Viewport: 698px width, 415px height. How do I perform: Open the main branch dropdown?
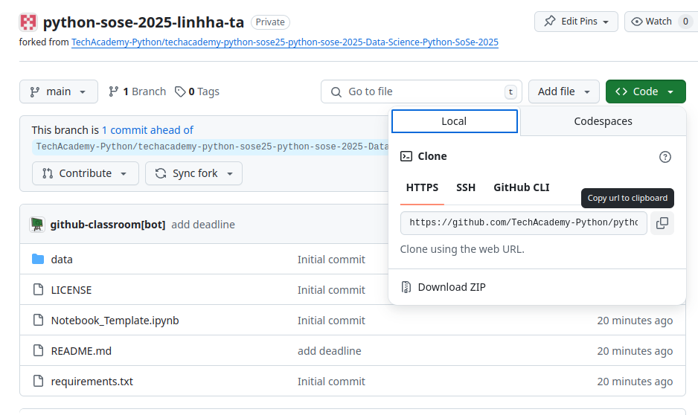[x=59, y=91]
